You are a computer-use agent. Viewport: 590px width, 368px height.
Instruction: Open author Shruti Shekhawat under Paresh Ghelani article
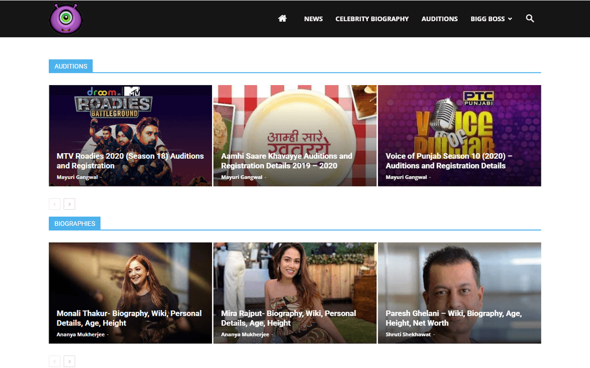(408, 335)
